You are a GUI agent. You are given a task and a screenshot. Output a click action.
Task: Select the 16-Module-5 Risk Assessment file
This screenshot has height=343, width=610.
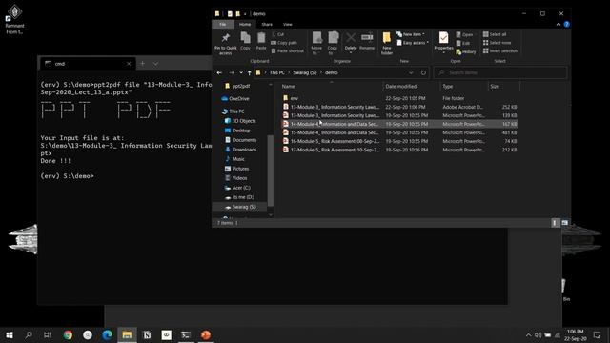[x=399, y=141]
